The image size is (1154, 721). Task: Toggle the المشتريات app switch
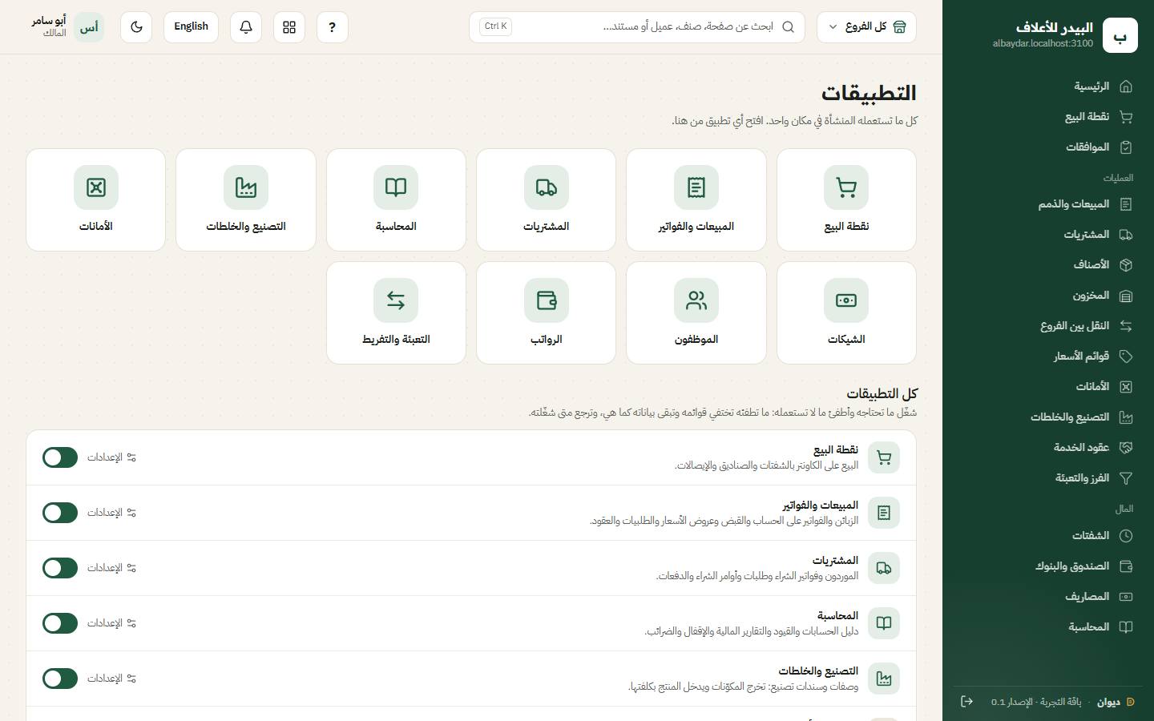(60, 568)
